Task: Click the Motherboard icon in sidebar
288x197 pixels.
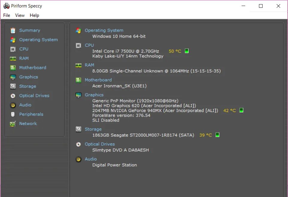Action: pos(13,68)
